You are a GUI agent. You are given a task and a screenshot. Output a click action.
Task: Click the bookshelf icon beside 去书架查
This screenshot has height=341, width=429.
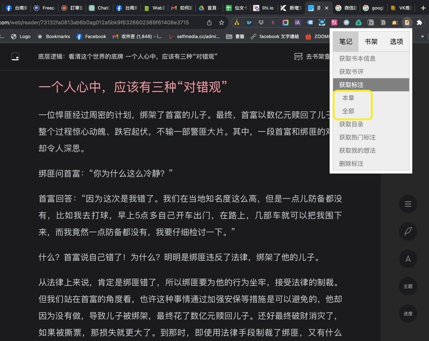pyautogui.click(x=298, y=57)
